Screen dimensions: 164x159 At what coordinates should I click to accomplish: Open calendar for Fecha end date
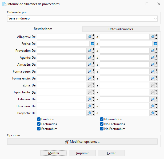155,44
